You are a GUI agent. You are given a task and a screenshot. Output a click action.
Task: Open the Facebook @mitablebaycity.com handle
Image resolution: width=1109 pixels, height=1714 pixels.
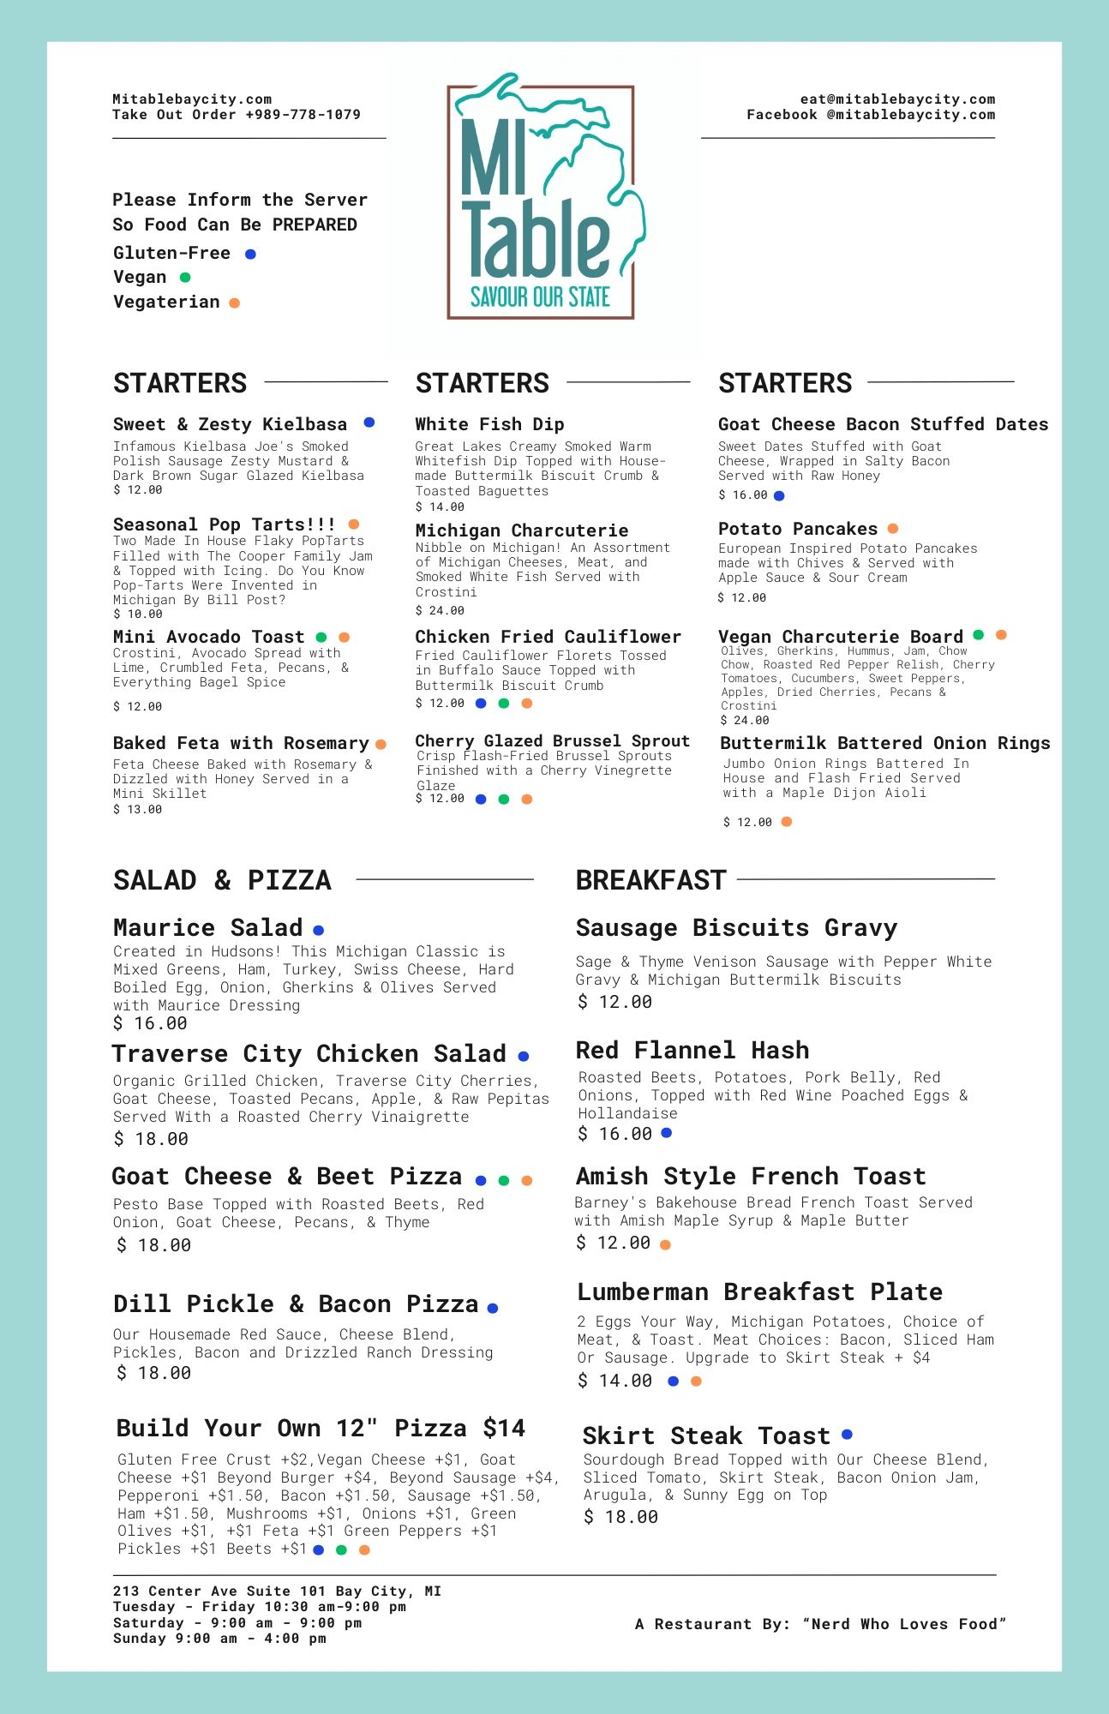[871, 115]
